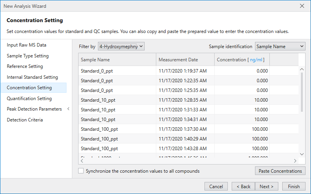
Task: Go to Input Raw MS Data step
Action: [x=26, y=45]
